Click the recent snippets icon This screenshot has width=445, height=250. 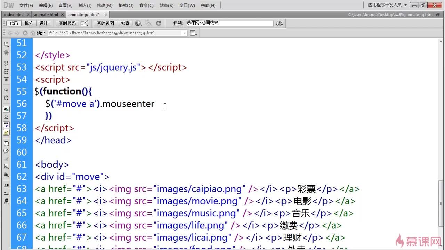[6, 166]
